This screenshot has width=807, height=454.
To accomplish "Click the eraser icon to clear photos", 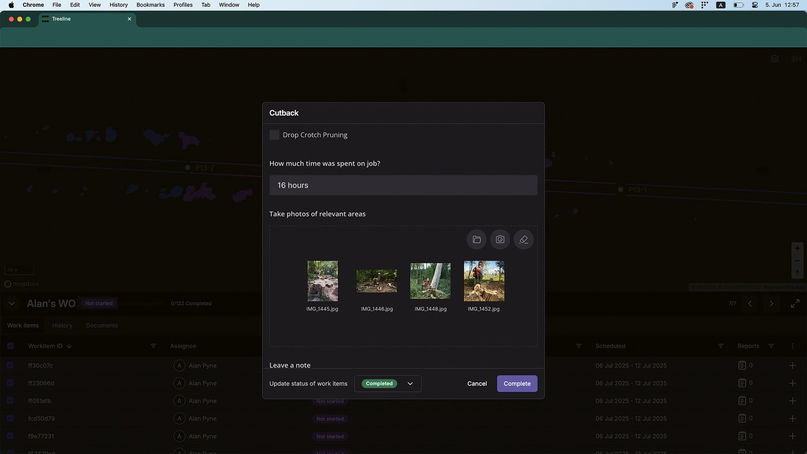I will pyautogui.click(x=523, y=239).
